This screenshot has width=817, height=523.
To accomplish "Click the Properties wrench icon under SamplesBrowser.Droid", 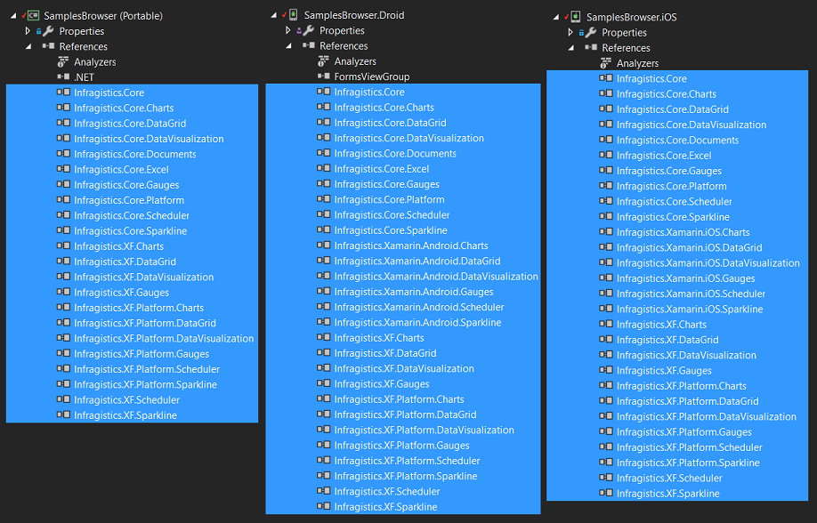I will point(309,31).
